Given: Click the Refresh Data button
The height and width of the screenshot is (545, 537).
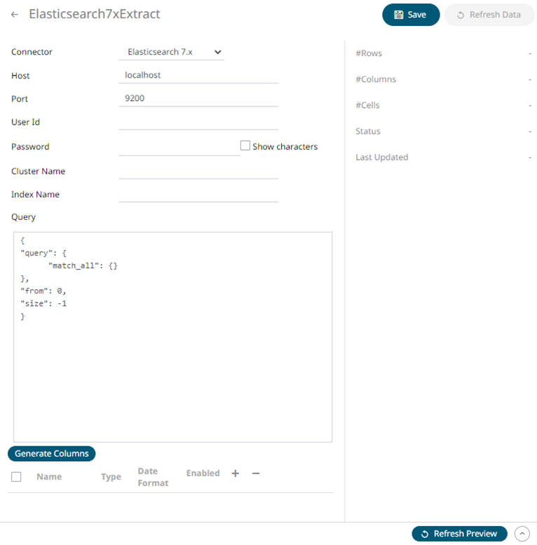Looking at the screenshot, I should pyautogui.click(x=489, y=15).
